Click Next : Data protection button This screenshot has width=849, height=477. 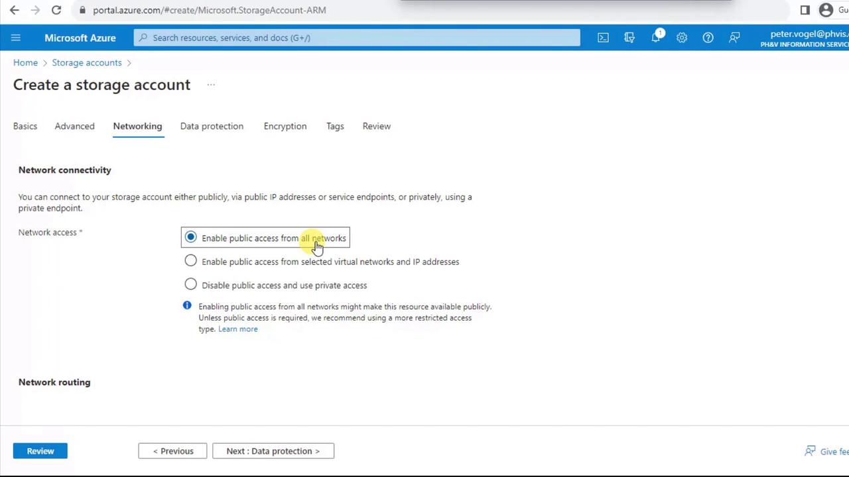(273, 451)
